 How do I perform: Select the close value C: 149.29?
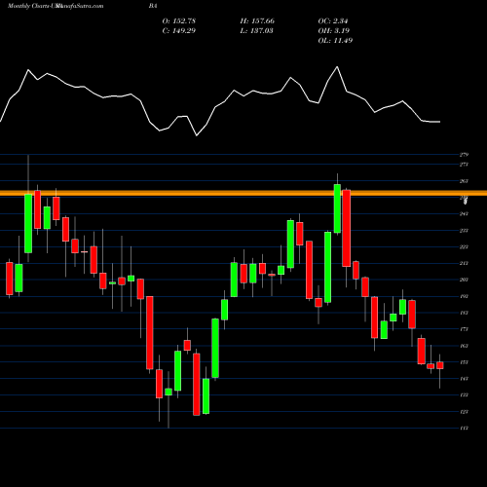click(179, 31)
